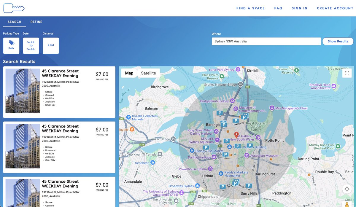Click the Where location input field
Image resolution: width=356 pixels, height=207 pixels.
pyautogui.click(x=266, y=41)
